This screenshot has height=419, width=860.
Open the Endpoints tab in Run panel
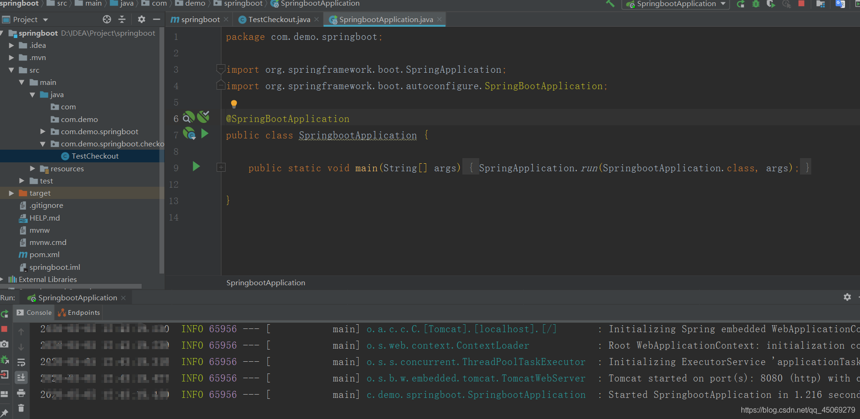pos(79,312)
